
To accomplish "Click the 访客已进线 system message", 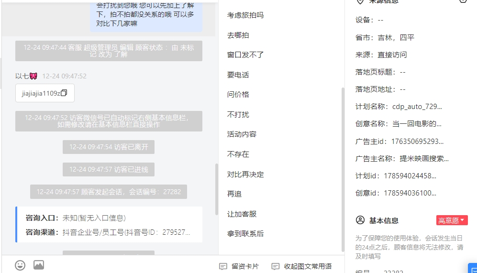I will [x=109, y=169].
